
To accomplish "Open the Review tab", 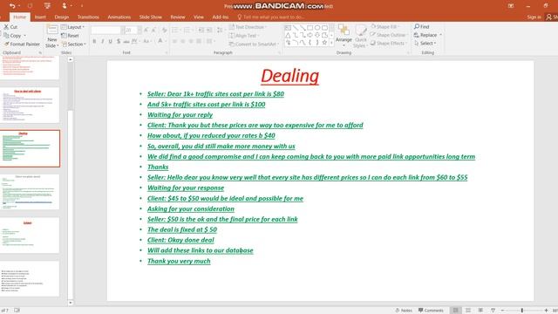I will click(178, 17).
